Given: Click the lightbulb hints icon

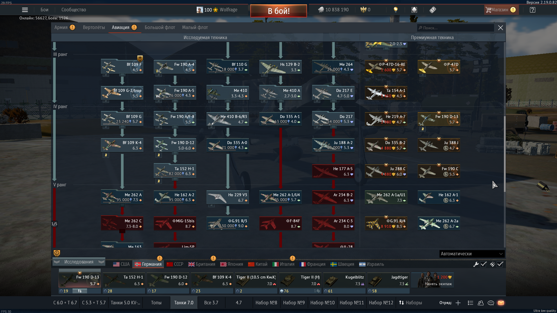Looking at the screenshot, I should (x=395, y=10).
